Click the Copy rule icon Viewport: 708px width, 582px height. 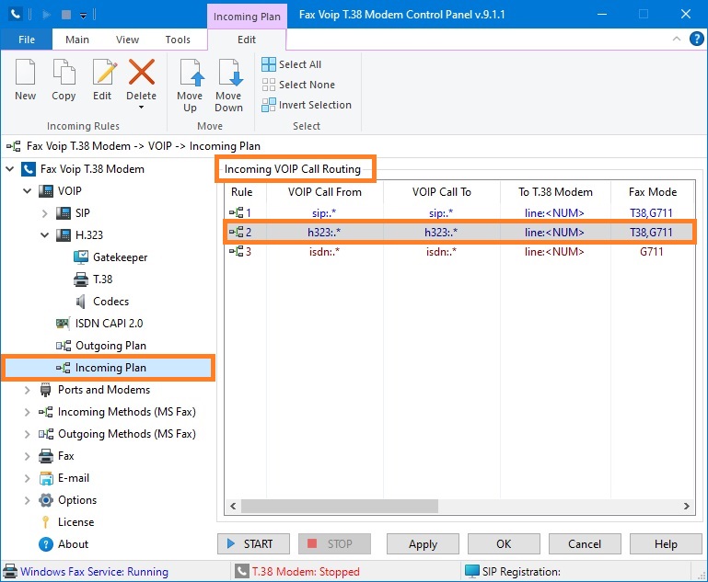pyautogui.click(x=64, y=72)
